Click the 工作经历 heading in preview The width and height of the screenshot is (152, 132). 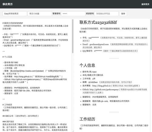(87, 119)
